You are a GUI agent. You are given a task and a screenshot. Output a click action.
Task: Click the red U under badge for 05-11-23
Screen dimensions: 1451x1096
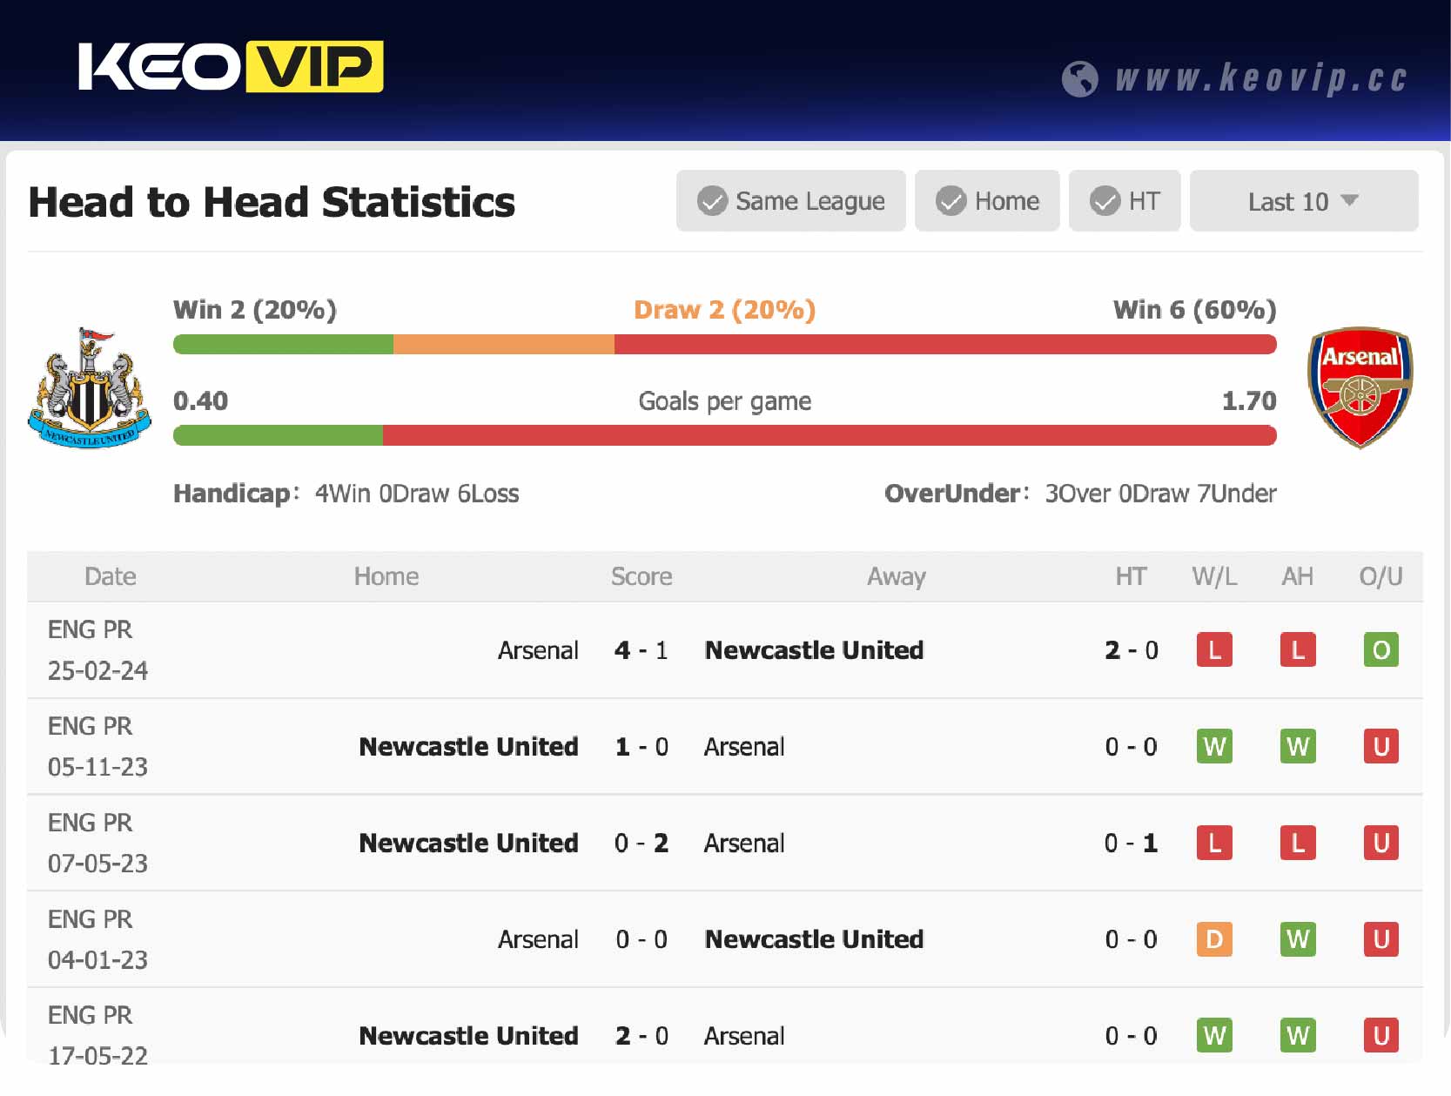(1381, 746)
